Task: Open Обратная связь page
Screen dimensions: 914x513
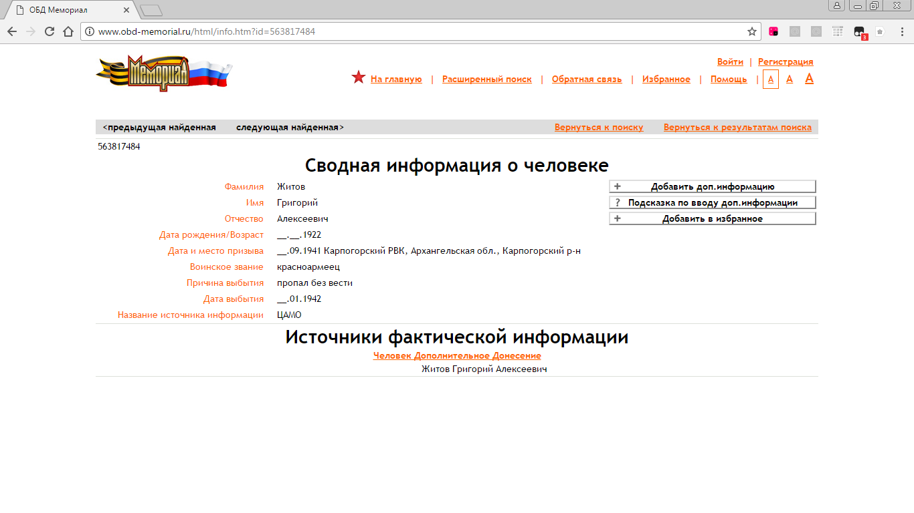Action: point(587,79)
